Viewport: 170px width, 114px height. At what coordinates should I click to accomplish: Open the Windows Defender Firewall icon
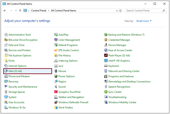coord(56,102)
